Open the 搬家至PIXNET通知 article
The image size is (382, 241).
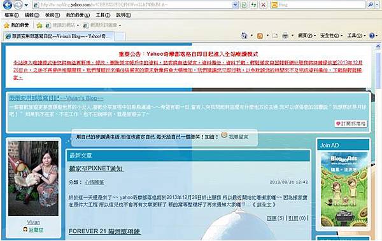coord(96,169)
